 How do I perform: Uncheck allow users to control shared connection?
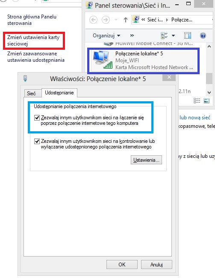coord(37,141)
